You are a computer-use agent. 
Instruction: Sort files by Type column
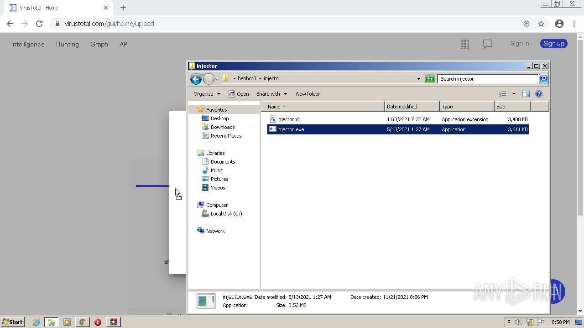(467, 107)
